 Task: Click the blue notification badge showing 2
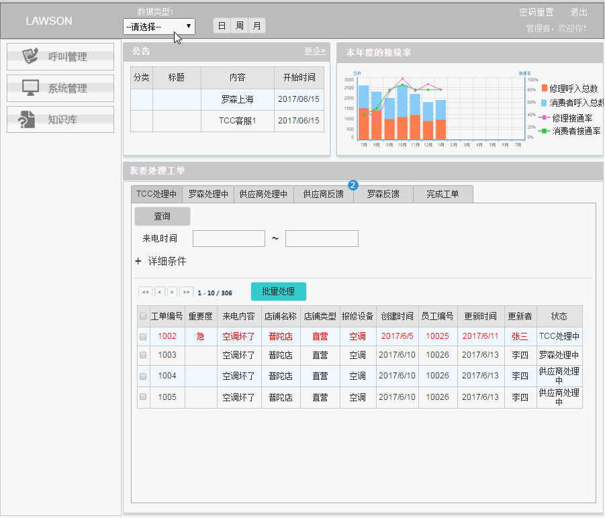click(353, 185)
